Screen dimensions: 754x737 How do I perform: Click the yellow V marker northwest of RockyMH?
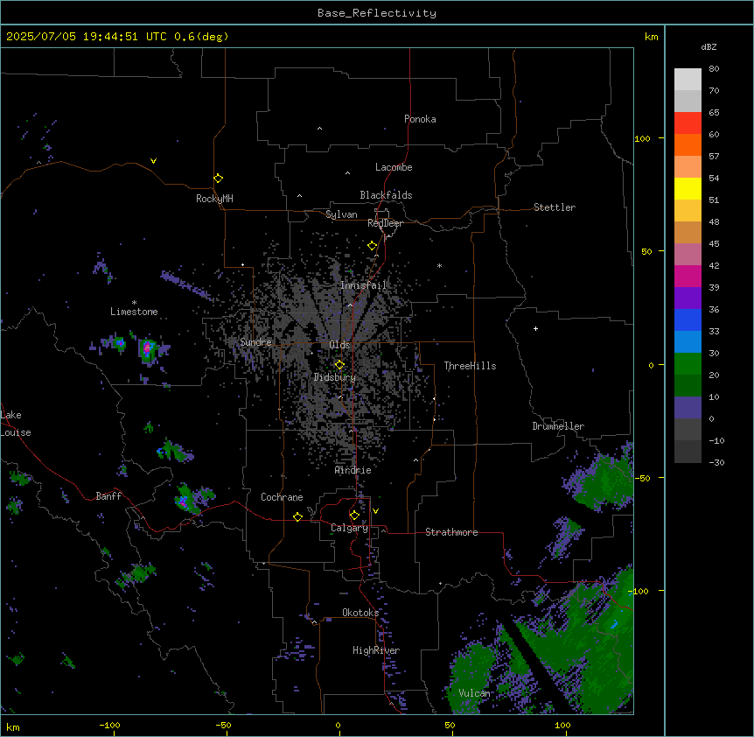(x=153, y=161)
